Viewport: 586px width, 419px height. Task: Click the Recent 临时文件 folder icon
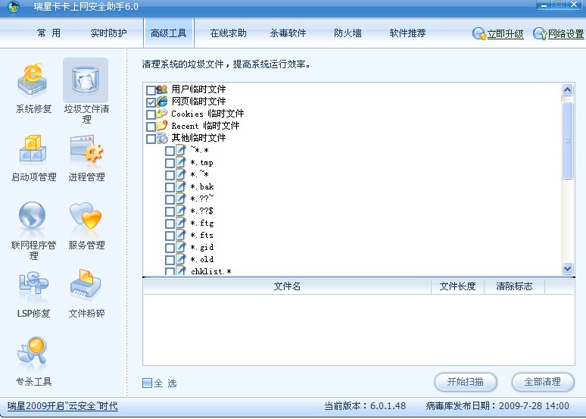[162, 126]
